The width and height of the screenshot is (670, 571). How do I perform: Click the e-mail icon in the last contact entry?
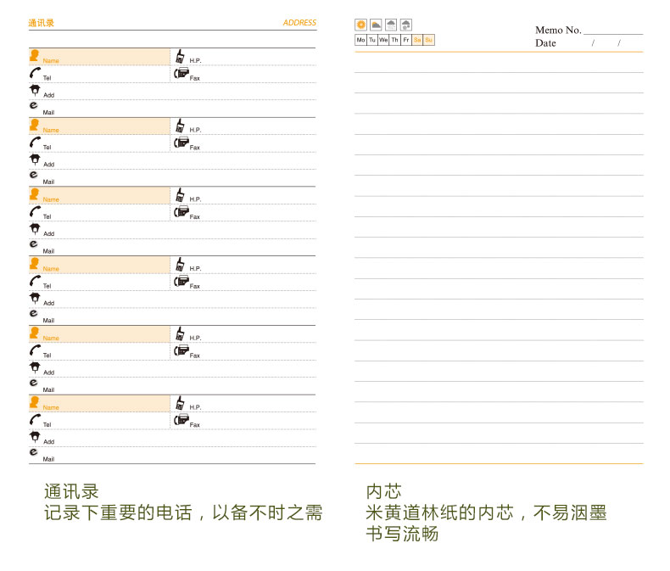click(34, 452)
